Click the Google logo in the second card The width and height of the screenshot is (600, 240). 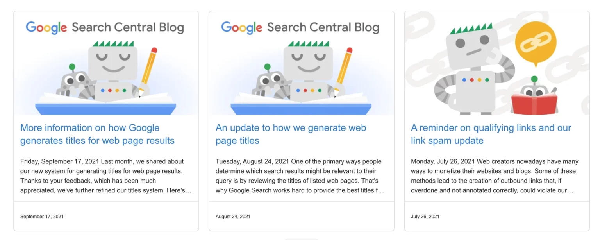241,27
